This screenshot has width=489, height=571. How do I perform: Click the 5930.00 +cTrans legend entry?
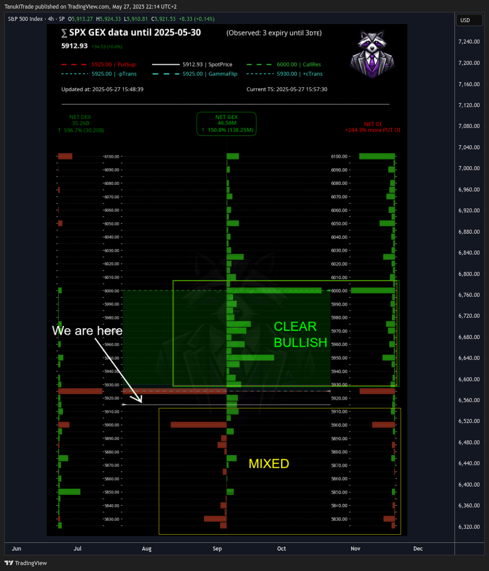(285, 74)
